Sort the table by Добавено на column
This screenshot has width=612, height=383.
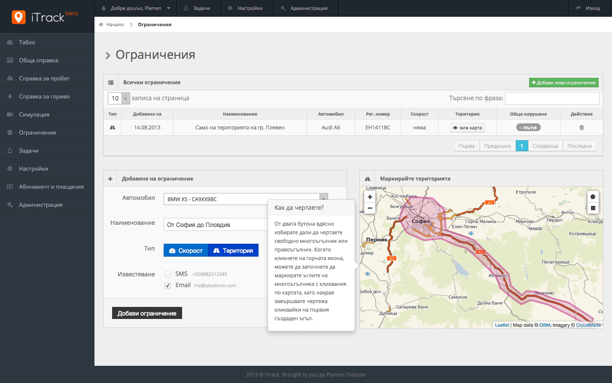[147, 114]
